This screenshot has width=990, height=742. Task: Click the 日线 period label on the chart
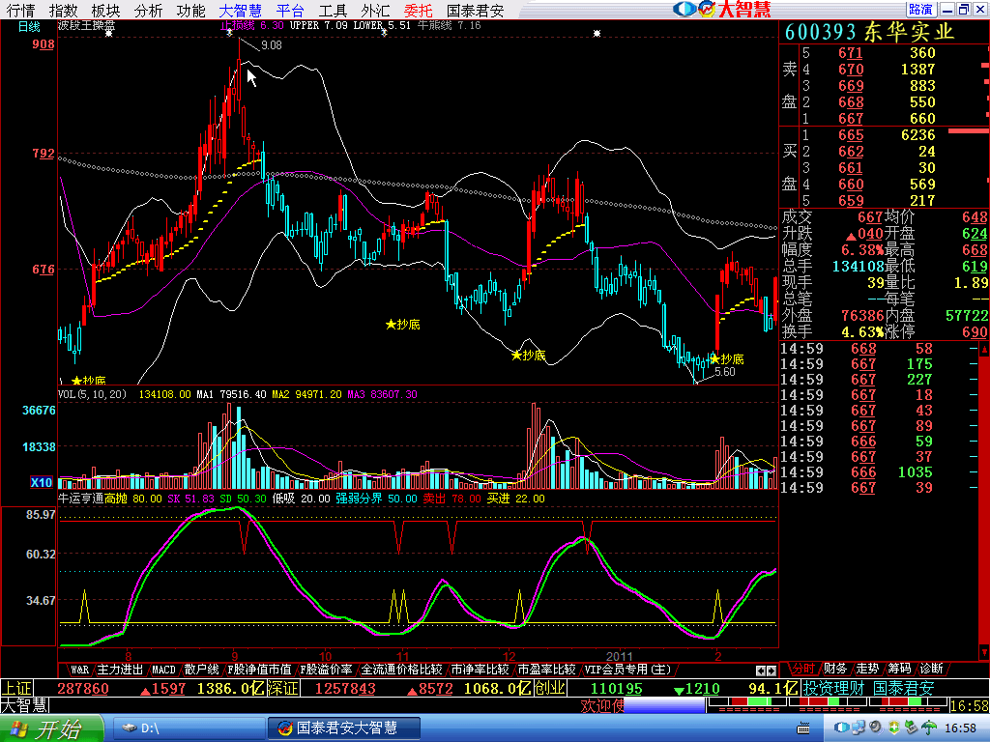tap(28, 26)
